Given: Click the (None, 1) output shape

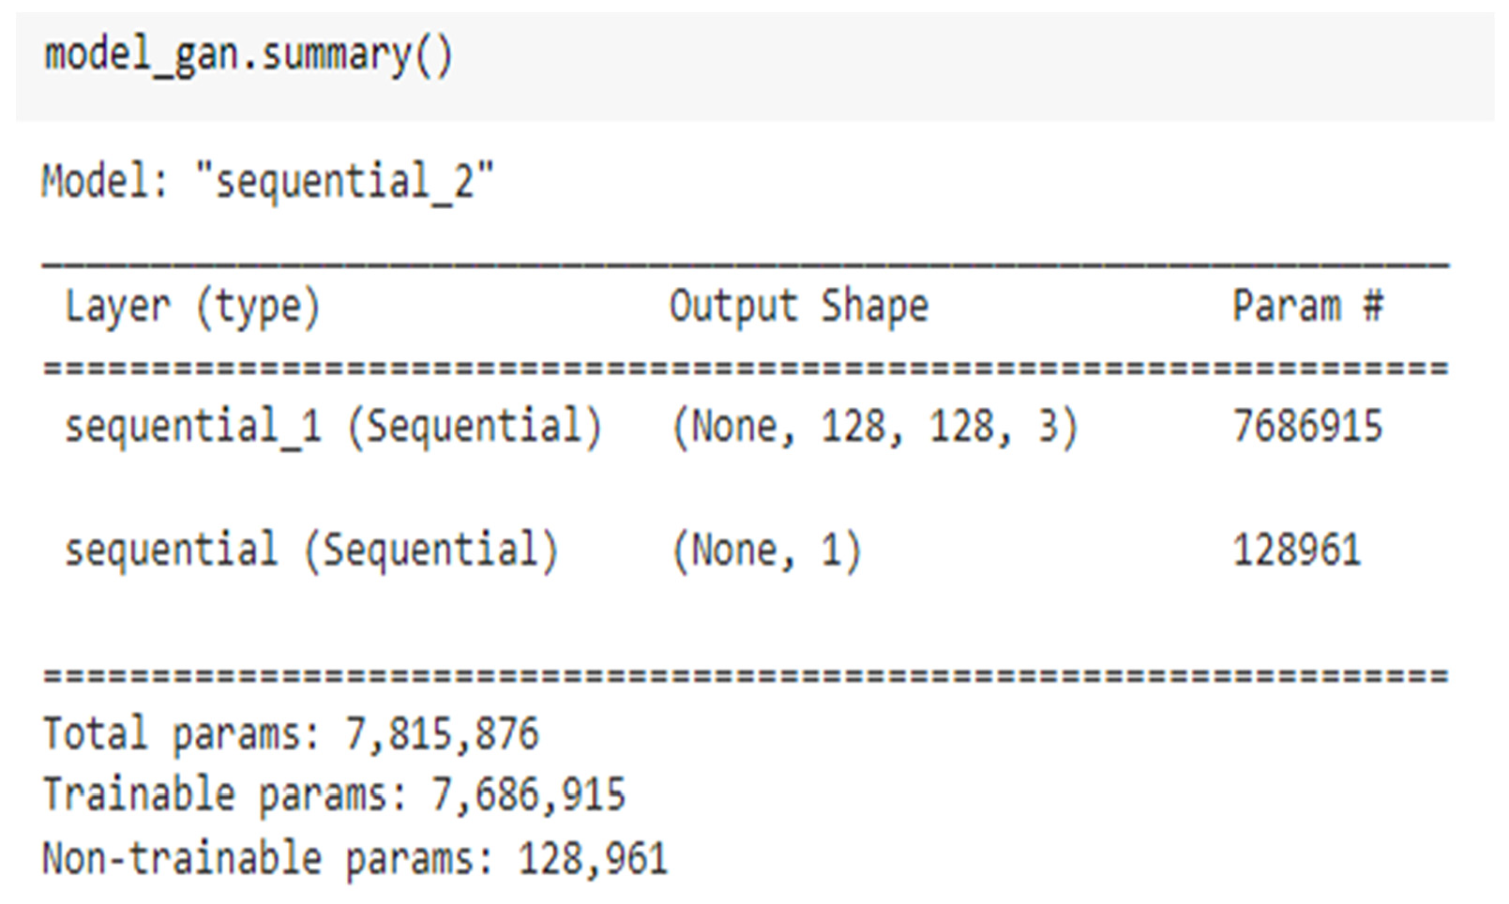Looking at the screenshot, I should click(766, 550).
